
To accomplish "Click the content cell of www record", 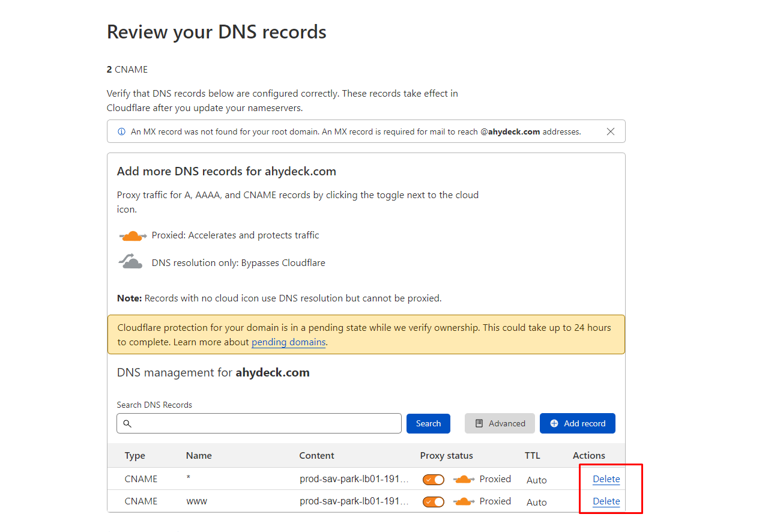I will [x=354, y=501].
